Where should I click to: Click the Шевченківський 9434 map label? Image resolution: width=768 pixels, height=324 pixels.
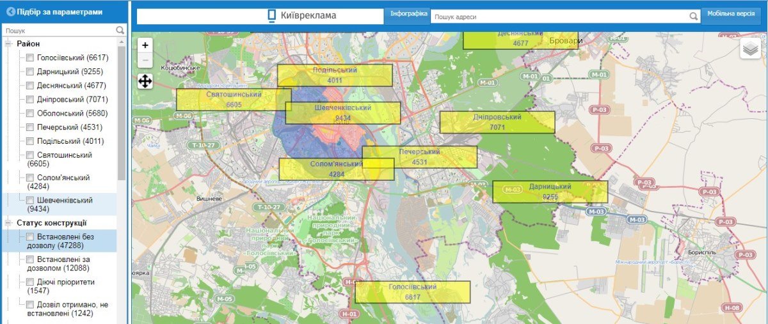(343, 113)
